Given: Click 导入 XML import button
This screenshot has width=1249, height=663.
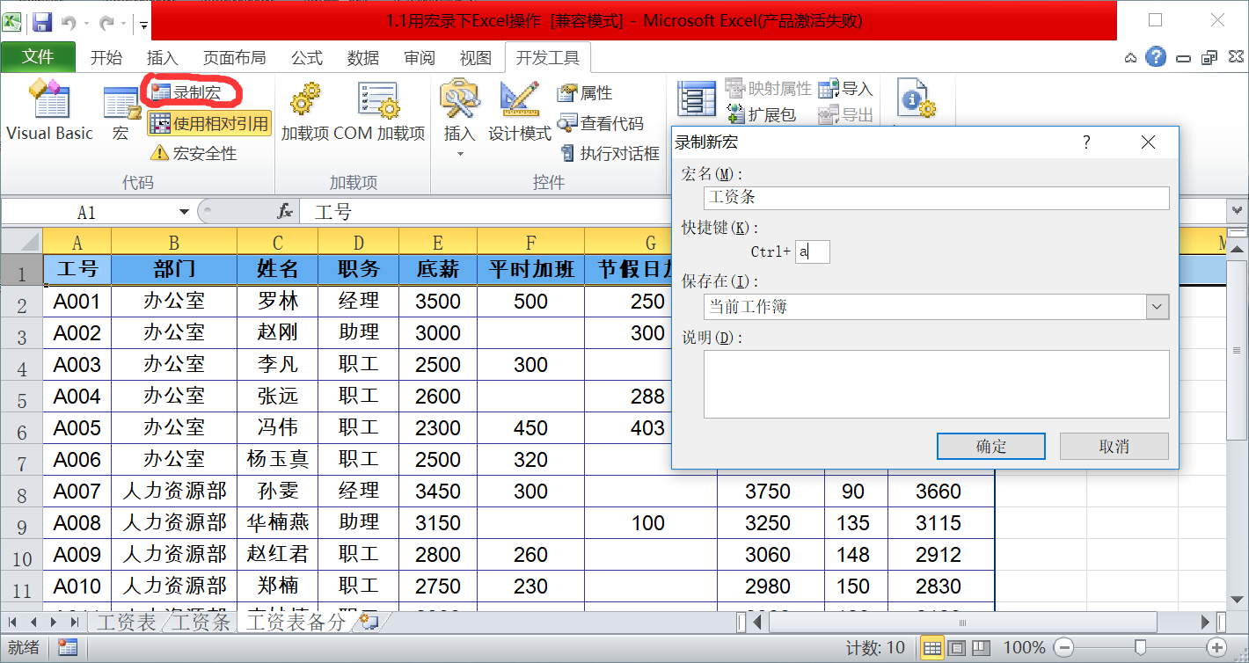Looking at the screenshot, I should 845,89.
